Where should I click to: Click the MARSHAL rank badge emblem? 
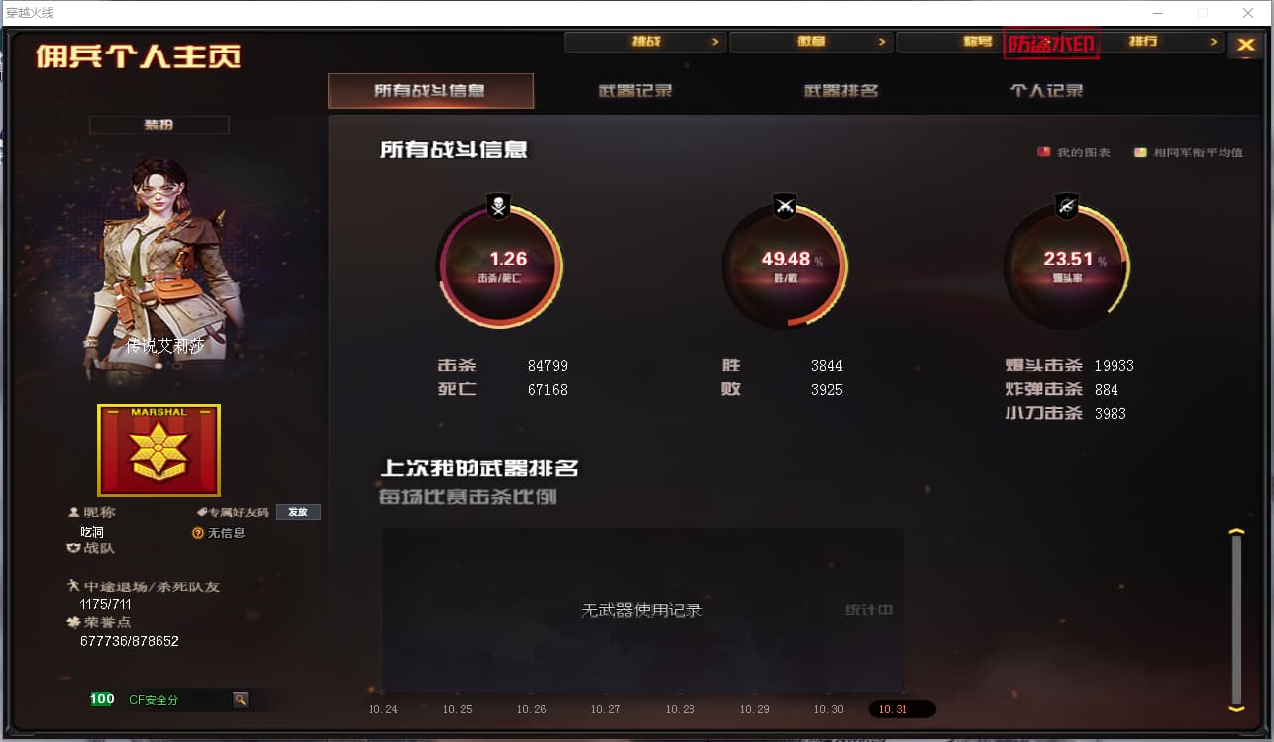(x=159, y=451)
